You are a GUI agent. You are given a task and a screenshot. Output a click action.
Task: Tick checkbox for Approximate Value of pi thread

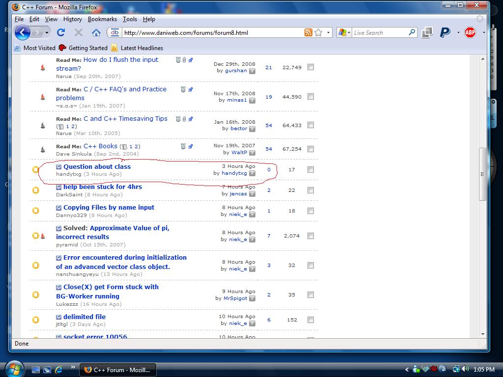(310, 236)
